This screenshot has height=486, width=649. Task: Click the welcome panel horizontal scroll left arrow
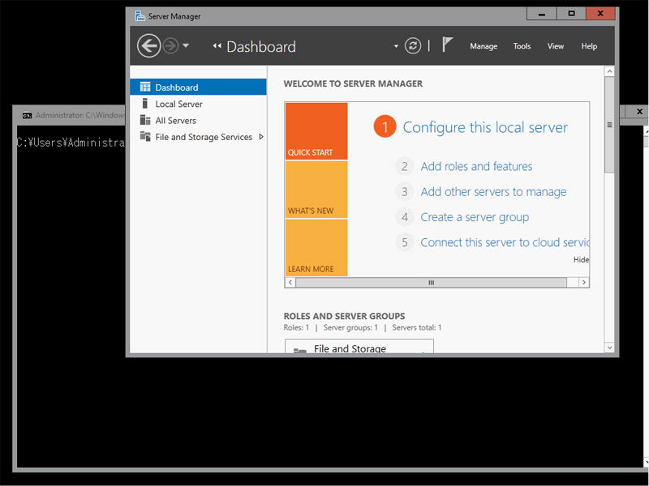coord(290,282)
